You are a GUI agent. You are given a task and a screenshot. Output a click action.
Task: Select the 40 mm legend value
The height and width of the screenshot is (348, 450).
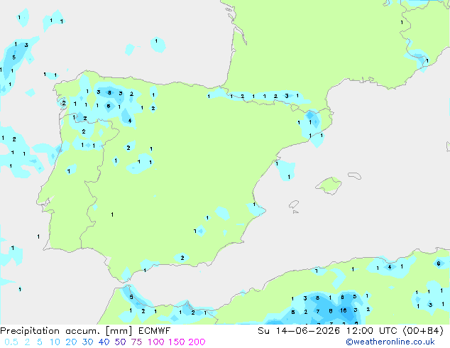point(104,342)
